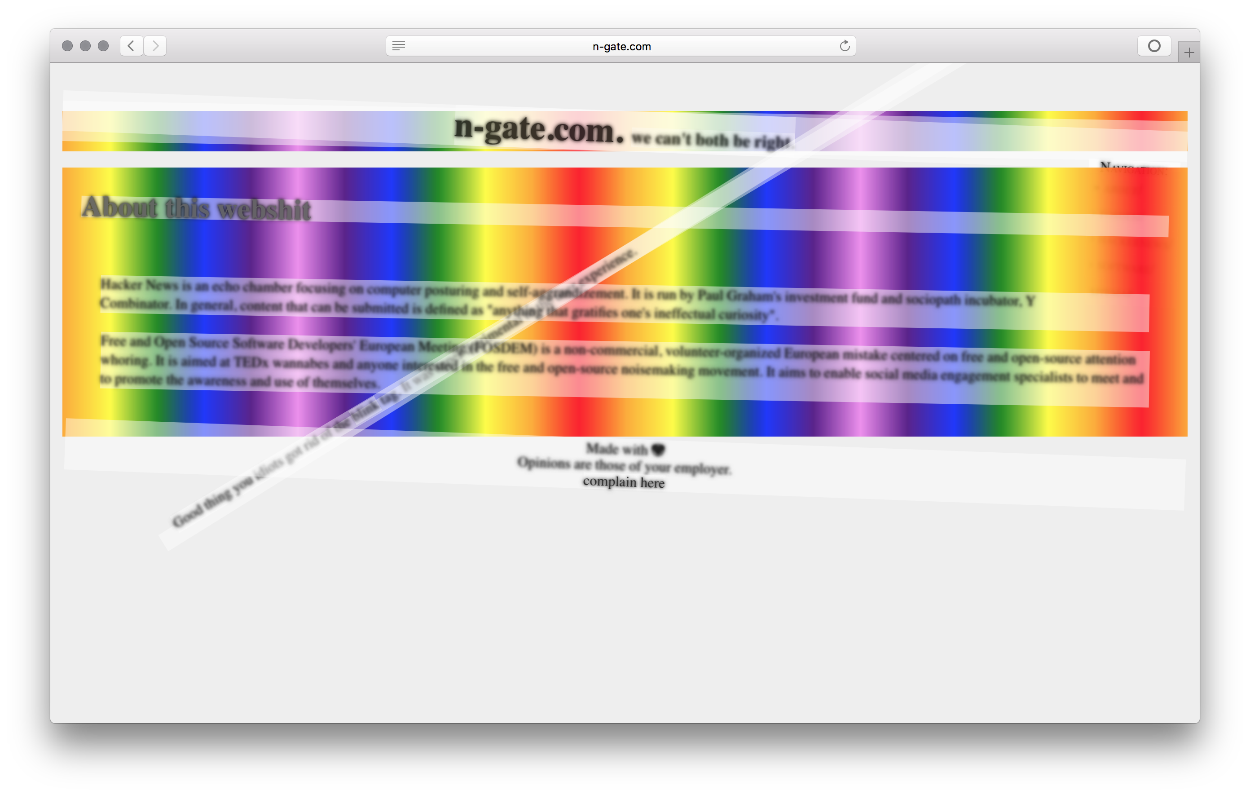Follow the 'complain here' link
Screen dimensions: 1250x795
[624, 482]
